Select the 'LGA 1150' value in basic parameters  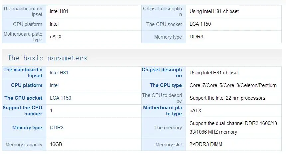click(x=61, y=98)
